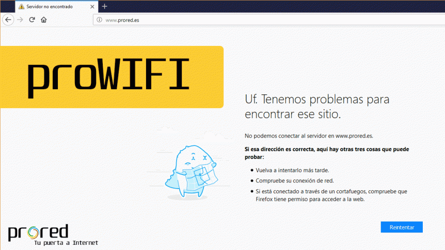Open the home page icon
This screenshot has height=250, width=445.
pos(44,20)
